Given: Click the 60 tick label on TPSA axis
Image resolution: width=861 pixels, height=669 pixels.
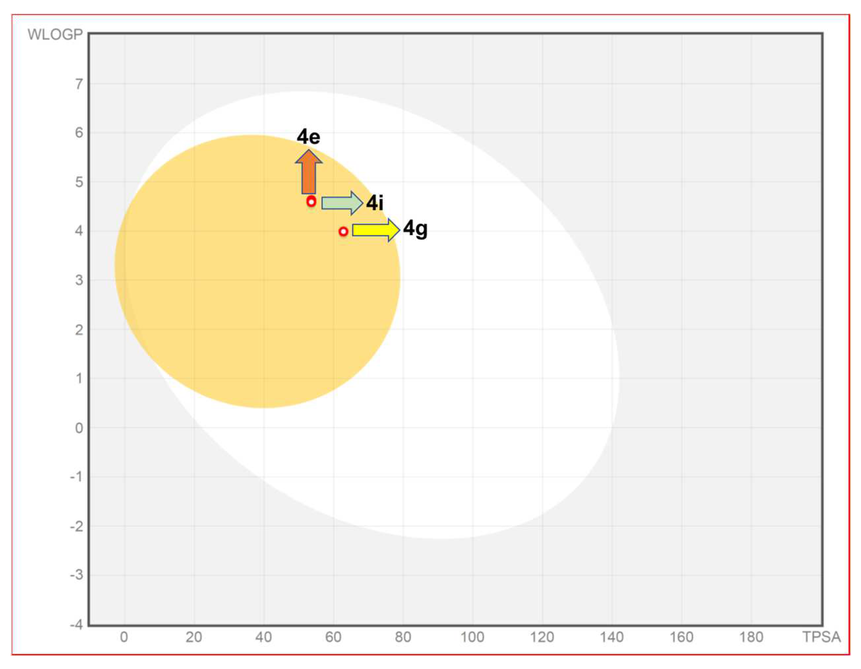Looking at the screenshot, I should point(333,637).
